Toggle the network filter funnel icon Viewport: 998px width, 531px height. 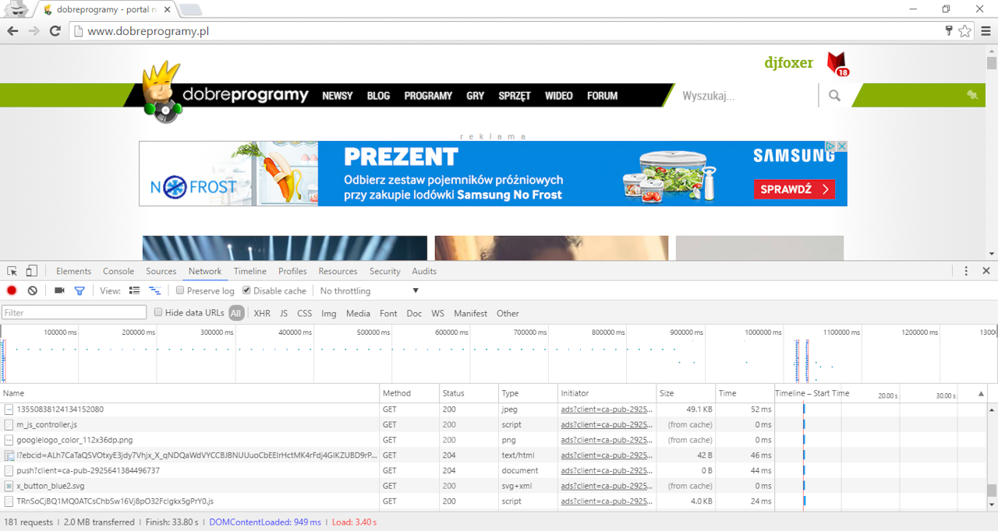coord(79,290)
